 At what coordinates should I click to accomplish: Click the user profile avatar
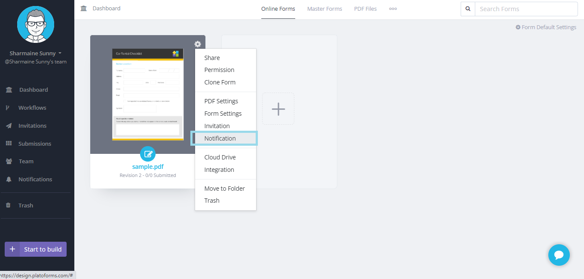(x=36, y=24)
